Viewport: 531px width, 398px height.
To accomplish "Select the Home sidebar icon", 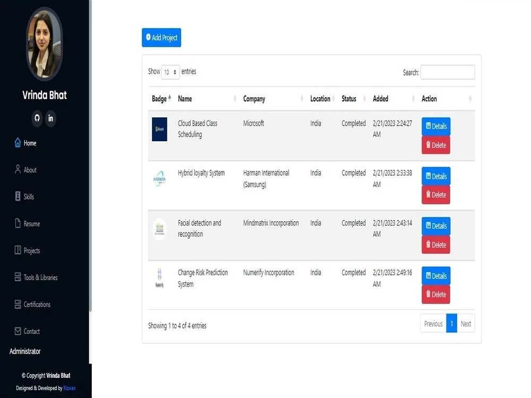I will point(18,143).
